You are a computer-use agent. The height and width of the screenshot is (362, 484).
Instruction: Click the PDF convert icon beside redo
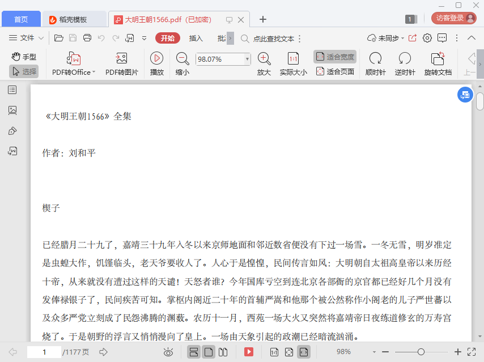130,38
